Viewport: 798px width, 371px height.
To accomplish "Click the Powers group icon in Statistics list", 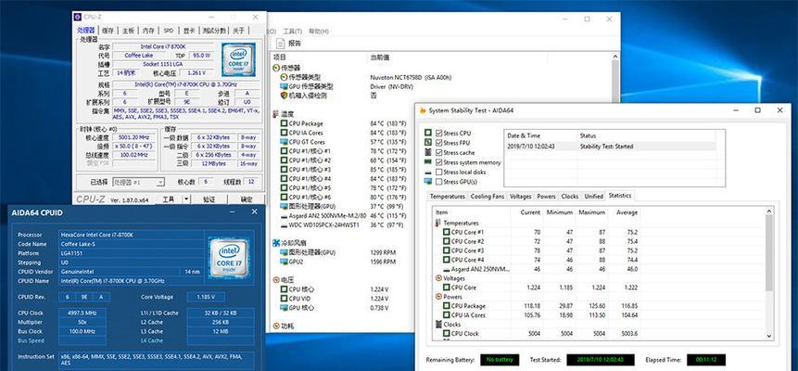I will pyautogui.click(x=438, y=297).
